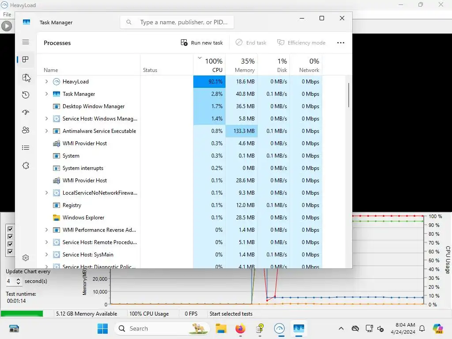This screenshot has height=339, width=452.
Task: Open Task Manager settings gear
Action: click(26, 258)
